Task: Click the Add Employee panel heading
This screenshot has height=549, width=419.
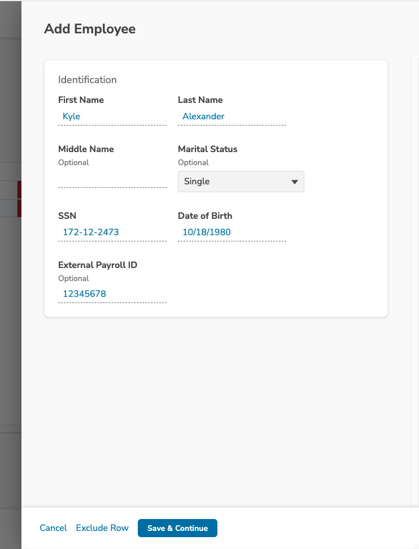Action: pos(90,29)
